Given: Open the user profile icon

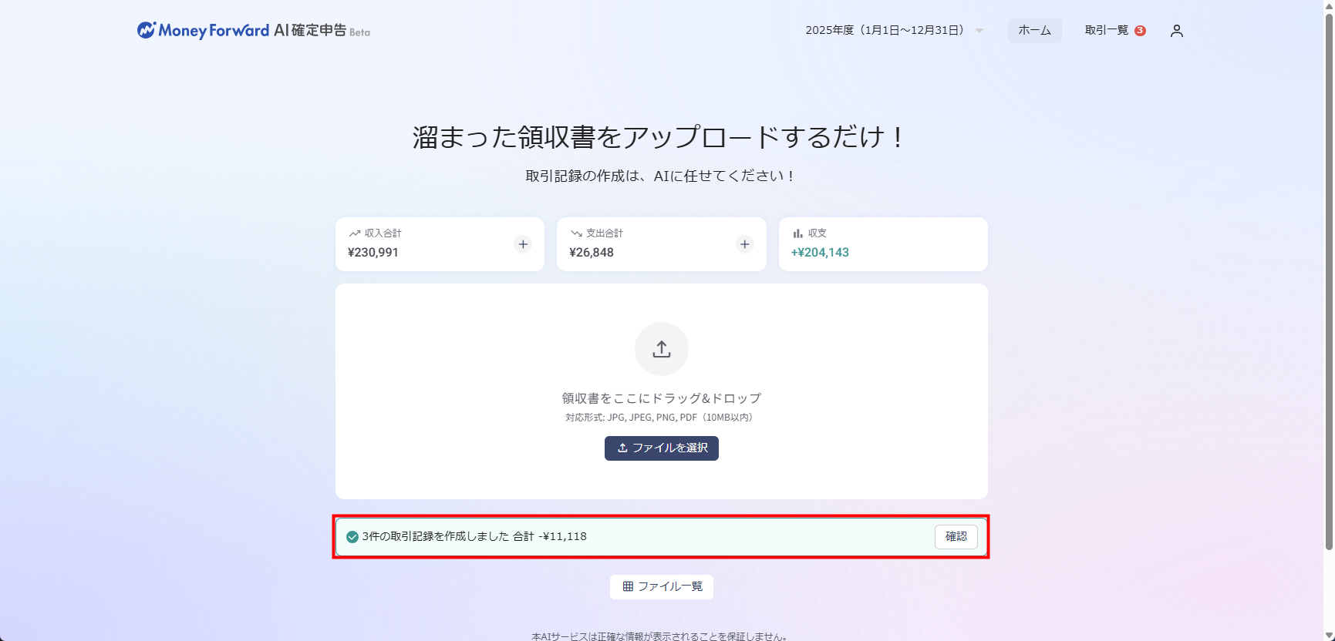Looking at the screenshot, I should (x=1176, y=31).
